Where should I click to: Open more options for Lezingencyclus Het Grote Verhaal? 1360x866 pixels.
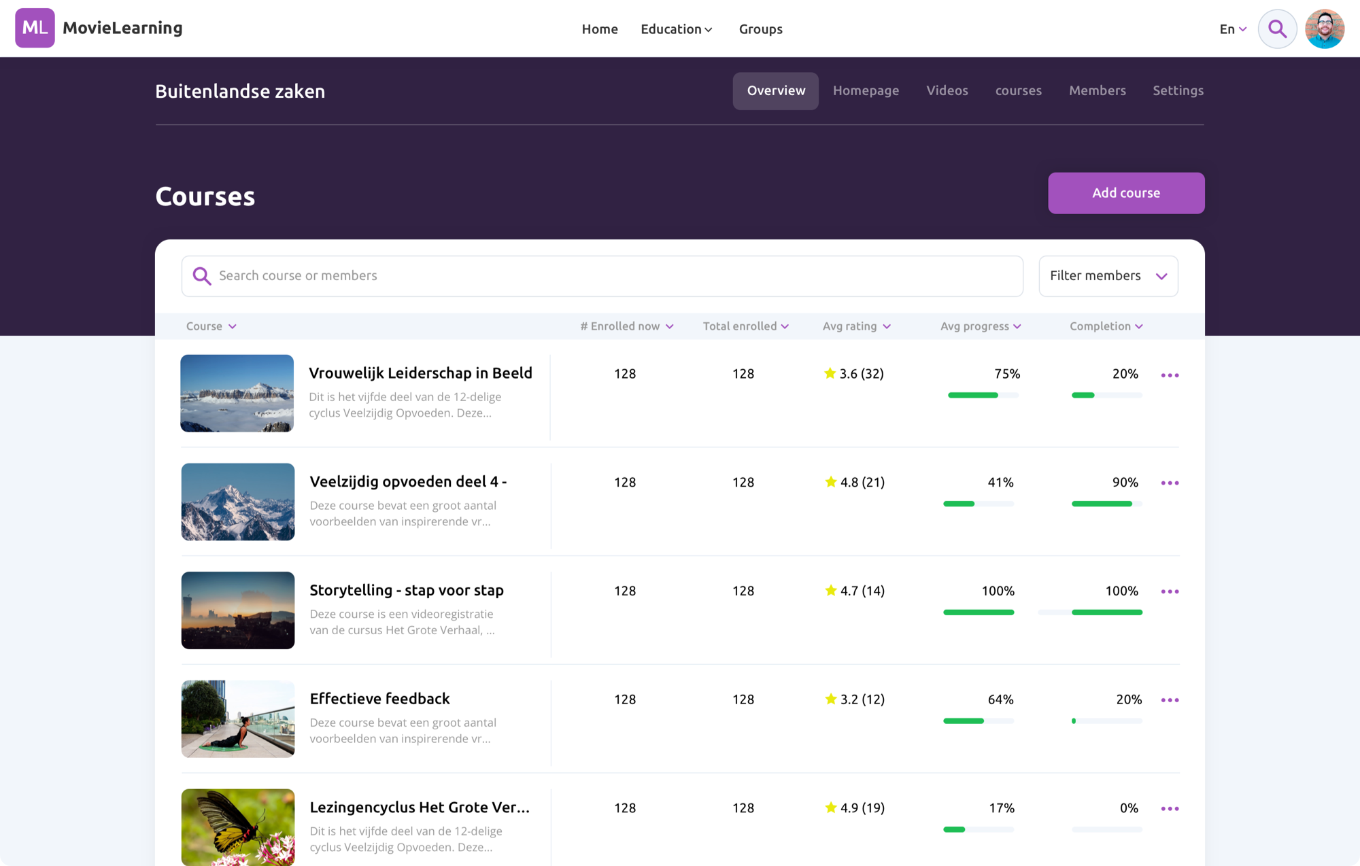pyautogui.click(x=1170, y=809)
